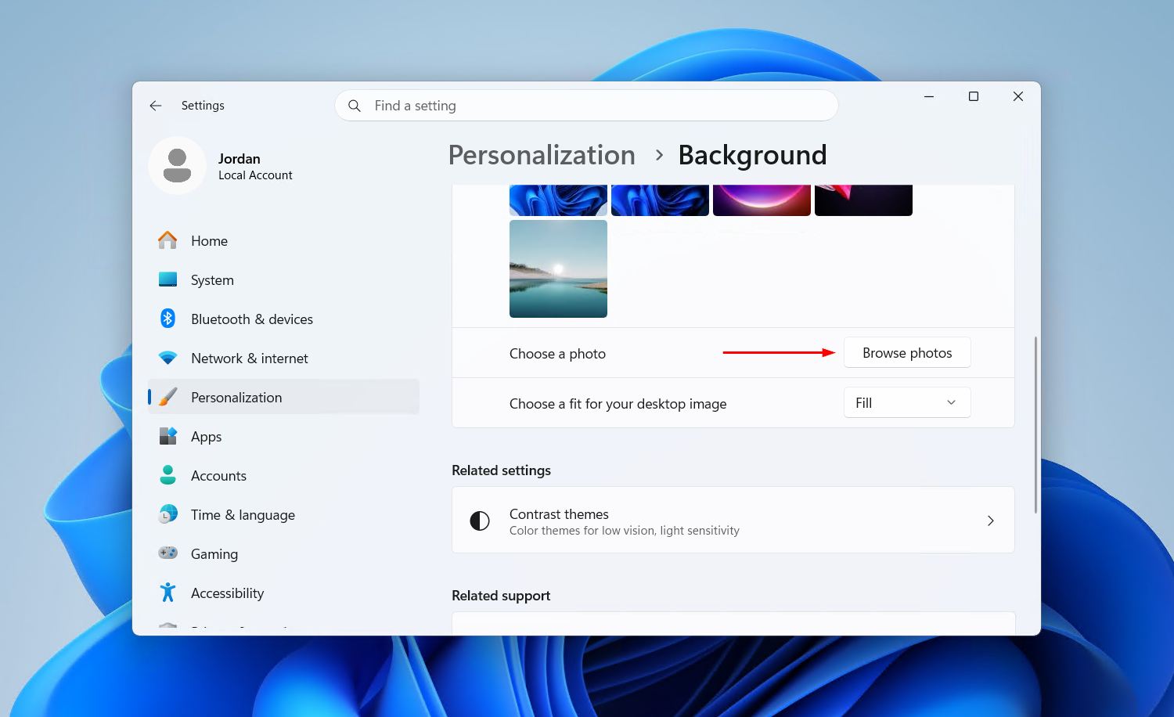Click the Accounts person icon

pos(167,475)
